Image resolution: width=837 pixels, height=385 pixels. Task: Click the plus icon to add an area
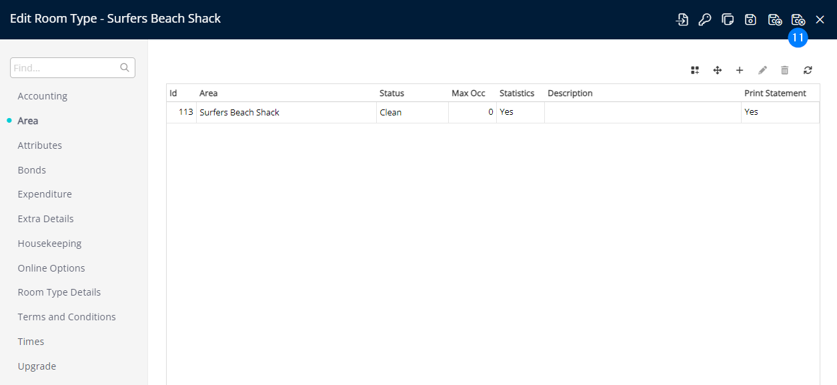point(739,70)
